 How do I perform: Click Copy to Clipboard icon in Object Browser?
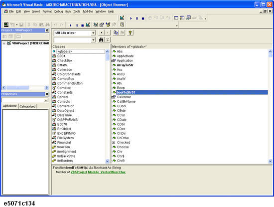[116, 32]
